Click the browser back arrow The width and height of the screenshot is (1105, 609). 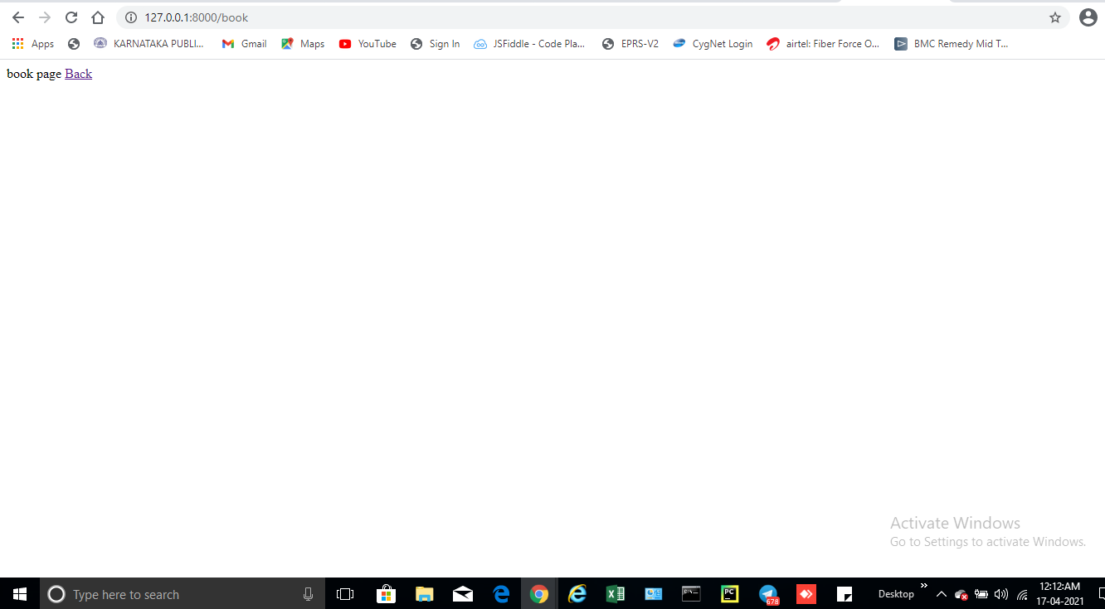tap(17, 17)
